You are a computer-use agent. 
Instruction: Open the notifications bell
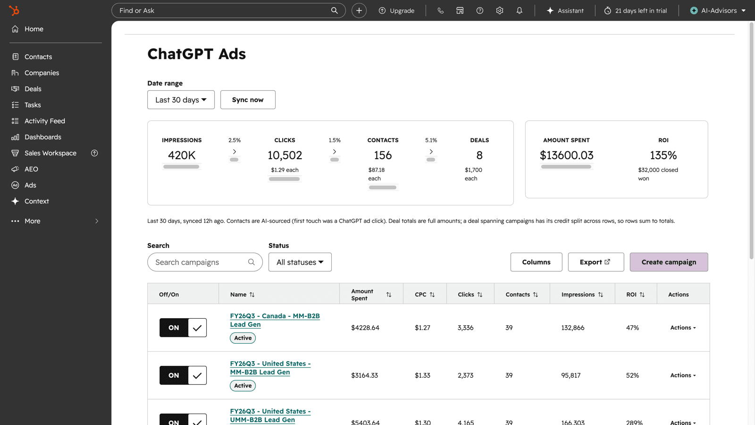pyautogui.click(x=520, y=10)
